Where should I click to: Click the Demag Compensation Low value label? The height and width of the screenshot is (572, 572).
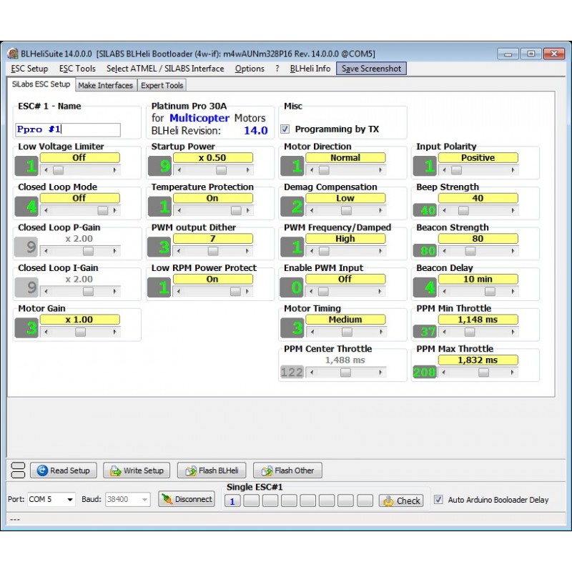coord(345,198)
